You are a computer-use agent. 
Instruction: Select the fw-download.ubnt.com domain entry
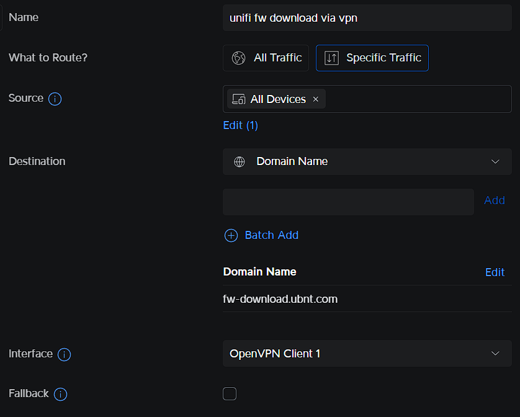tap(280, 299)
